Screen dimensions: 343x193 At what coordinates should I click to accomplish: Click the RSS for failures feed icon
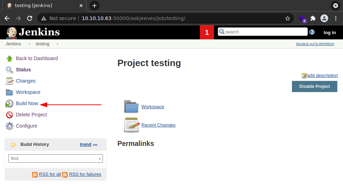65,174
